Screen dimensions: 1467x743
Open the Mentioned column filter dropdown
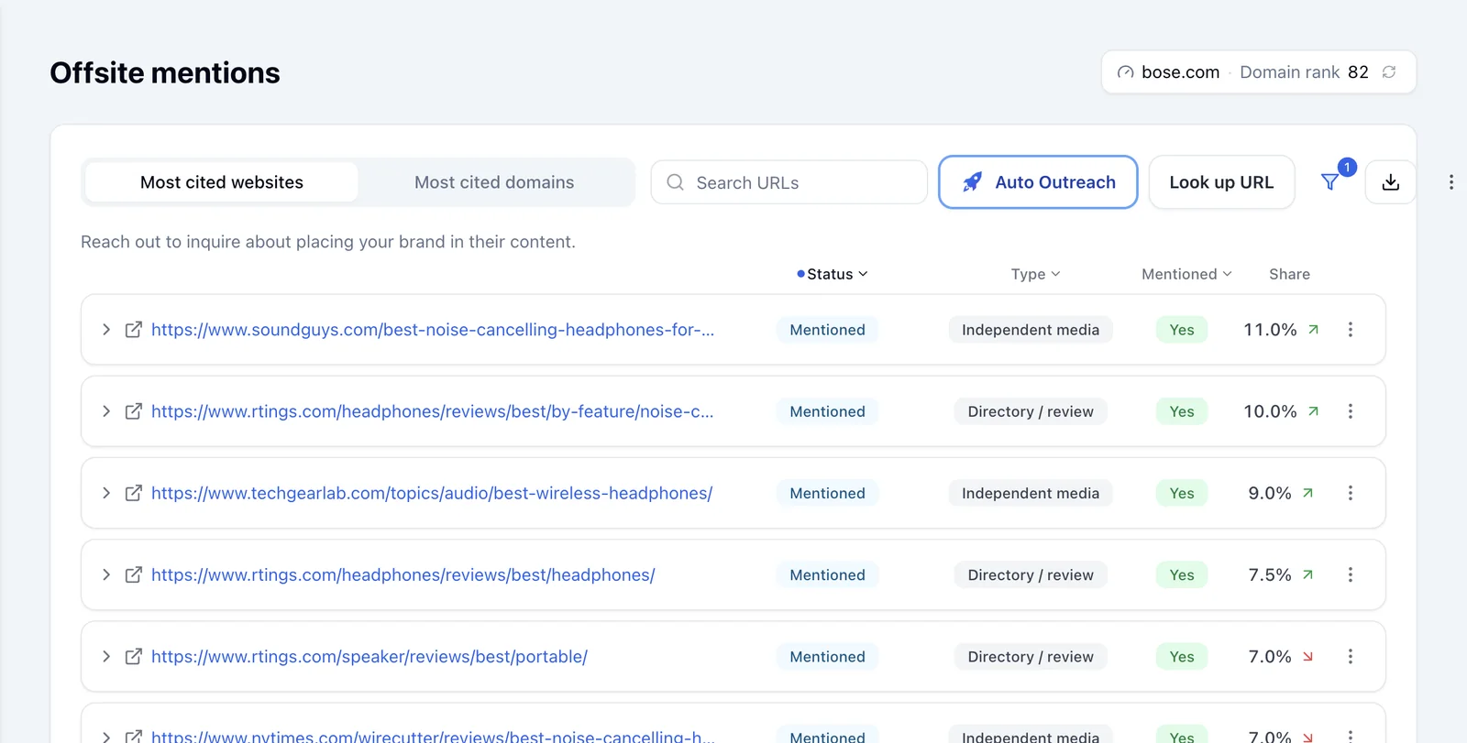[x=1186, y=274]
